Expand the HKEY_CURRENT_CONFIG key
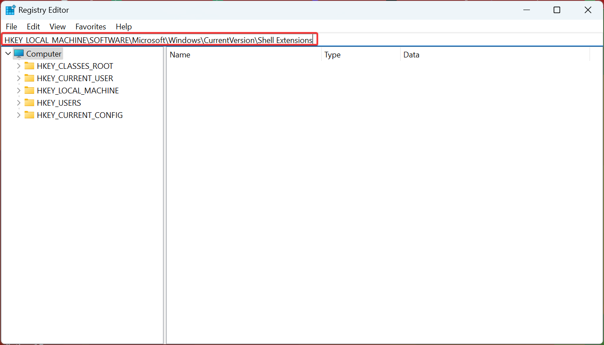 tap(18, 115)
